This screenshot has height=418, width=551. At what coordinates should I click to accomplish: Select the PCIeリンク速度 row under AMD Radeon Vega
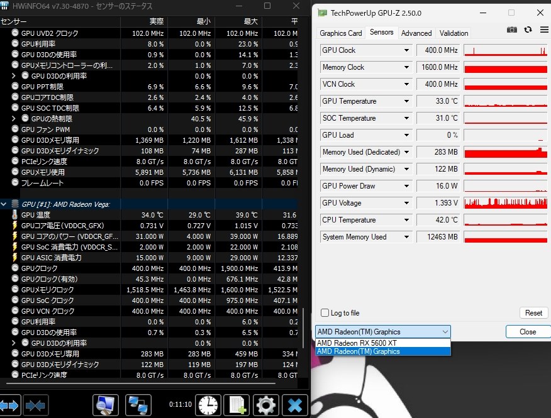pyautogui.click(x=149, y=375)
